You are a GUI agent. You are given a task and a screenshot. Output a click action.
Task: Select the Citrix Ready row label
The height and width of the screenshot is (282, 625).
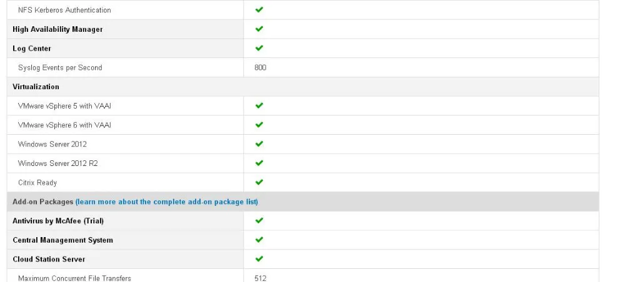37,183
